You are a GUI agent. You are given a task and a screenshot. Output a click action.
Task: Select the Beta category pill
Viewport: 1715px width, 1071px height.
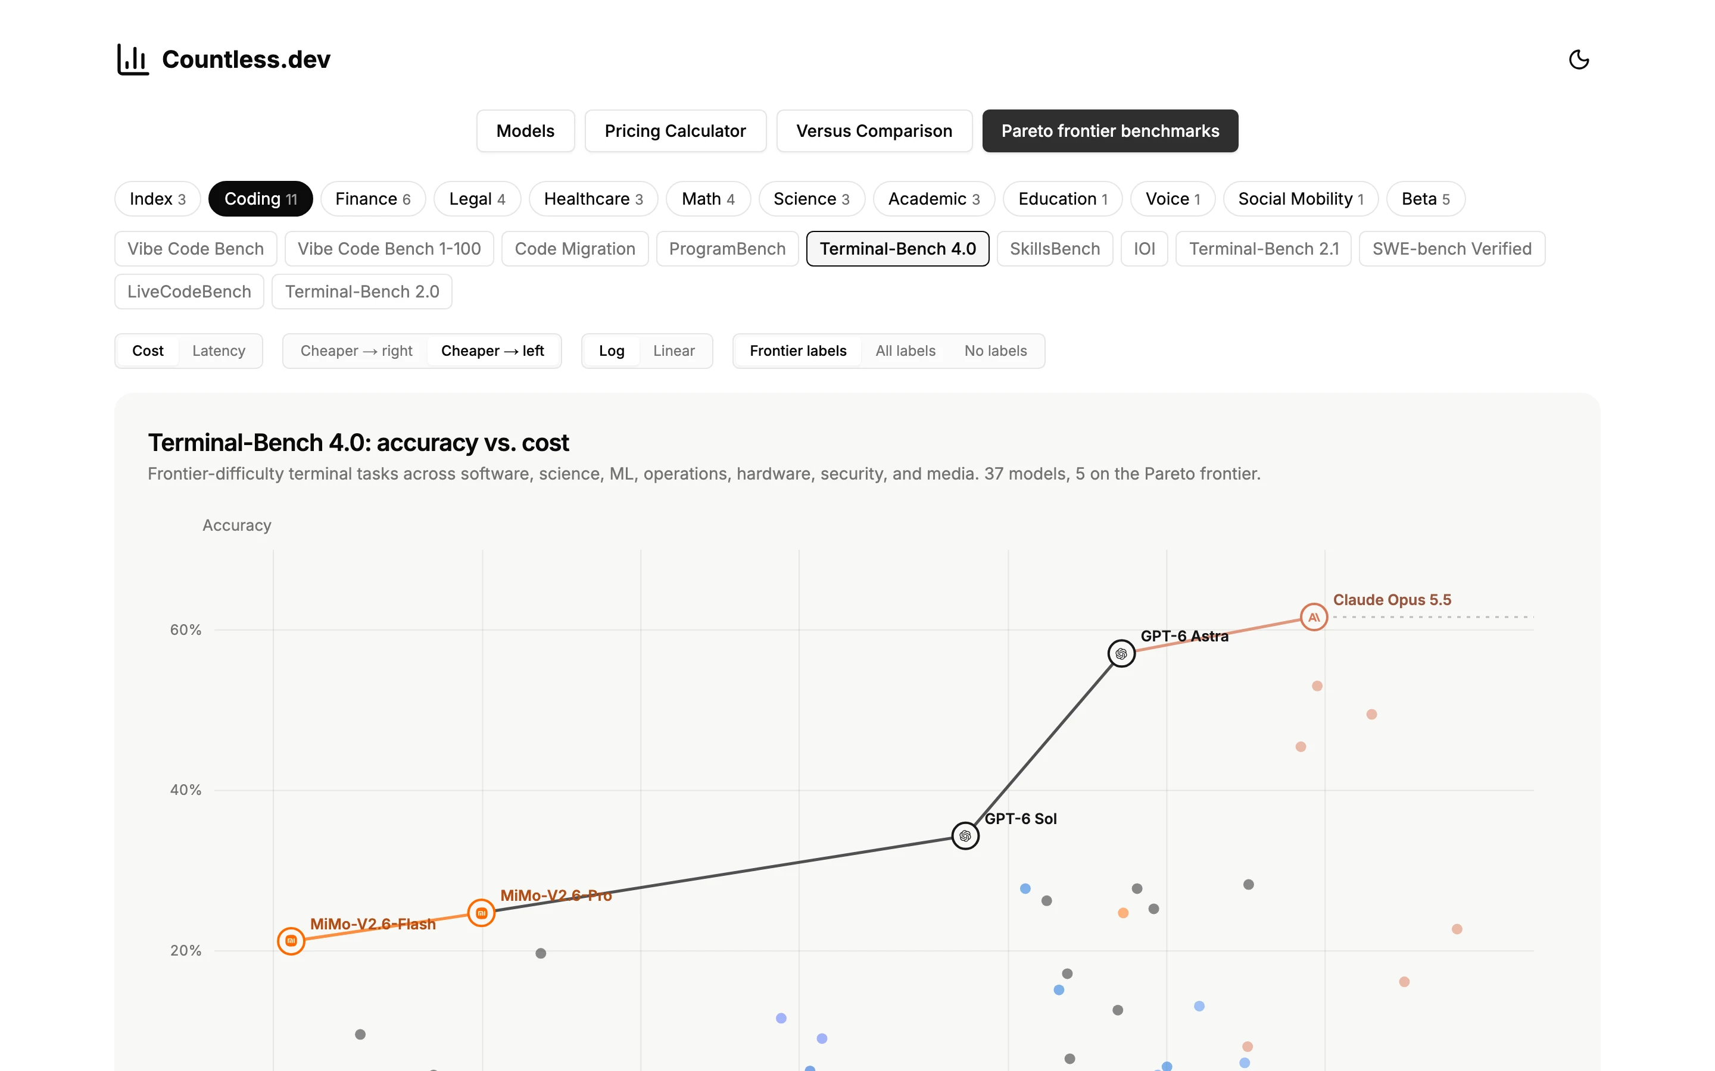coord(1425,199)
